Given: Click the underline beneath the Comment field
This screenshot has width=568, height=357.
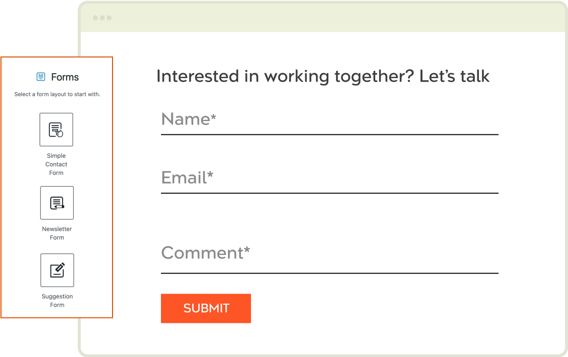Looking at the screenshot, I should [x=329, y=273].
